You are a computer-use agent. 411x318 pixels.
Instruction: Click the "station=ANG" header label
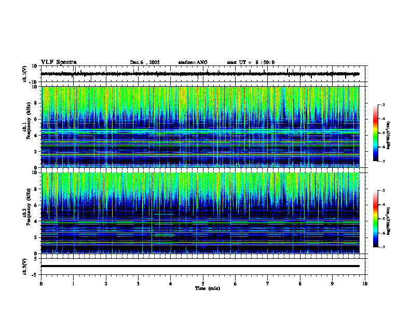(x=193, y=62)
